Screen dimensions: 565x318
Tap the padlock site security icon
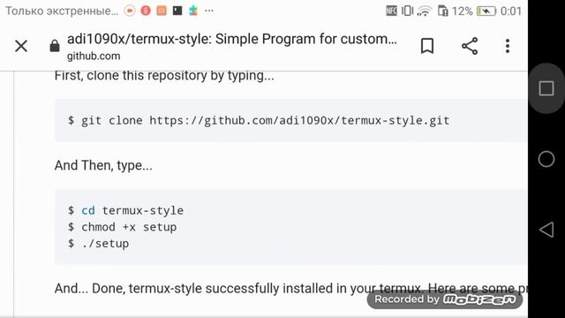point(55,46)
